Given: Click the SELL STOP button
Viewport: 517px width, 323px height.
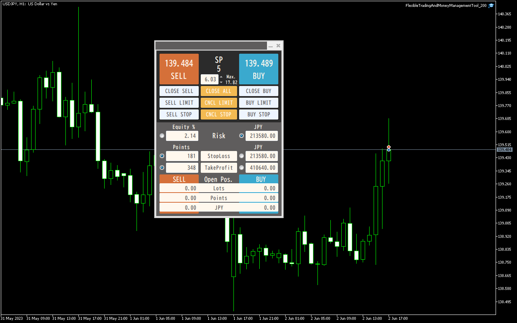Looking at the screenshot, I should point(179,114).
